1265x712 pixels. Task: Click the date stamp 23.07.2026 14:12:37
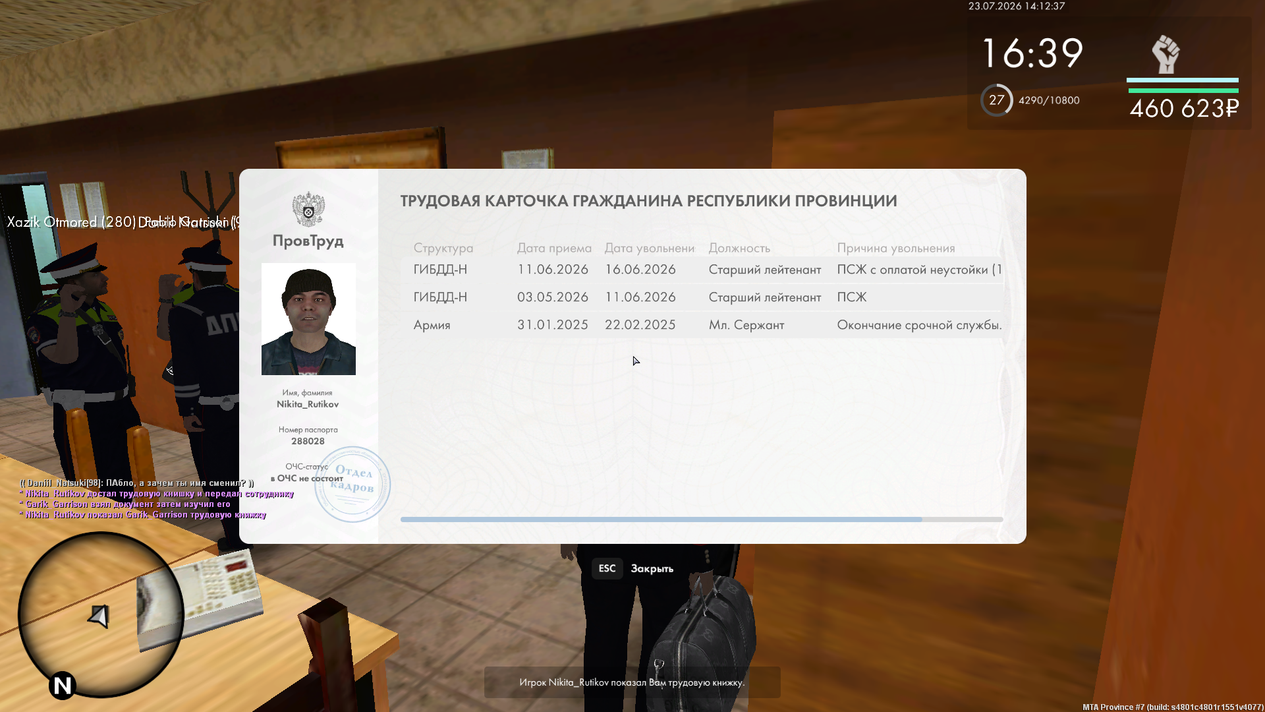pyautogui.click(x=1017, y=6)
